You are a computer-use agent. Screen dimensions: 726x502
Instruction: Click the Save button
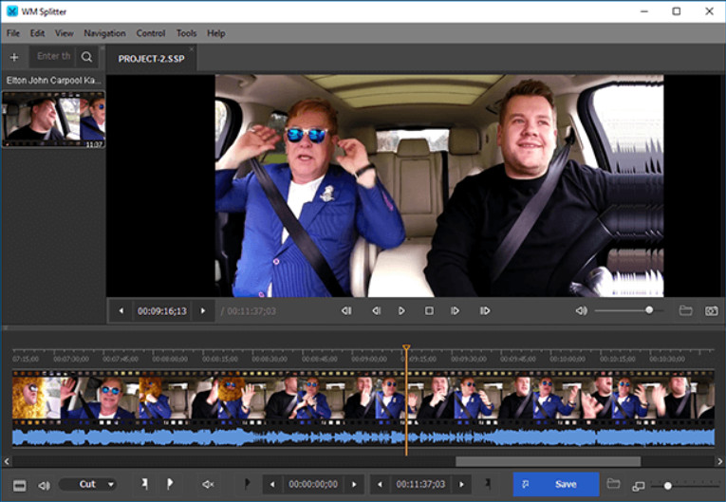click(556, 484)
